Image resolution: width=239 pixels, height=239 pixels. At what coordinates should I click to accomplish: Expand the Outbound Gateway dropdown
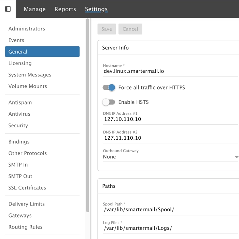[171, 157]
